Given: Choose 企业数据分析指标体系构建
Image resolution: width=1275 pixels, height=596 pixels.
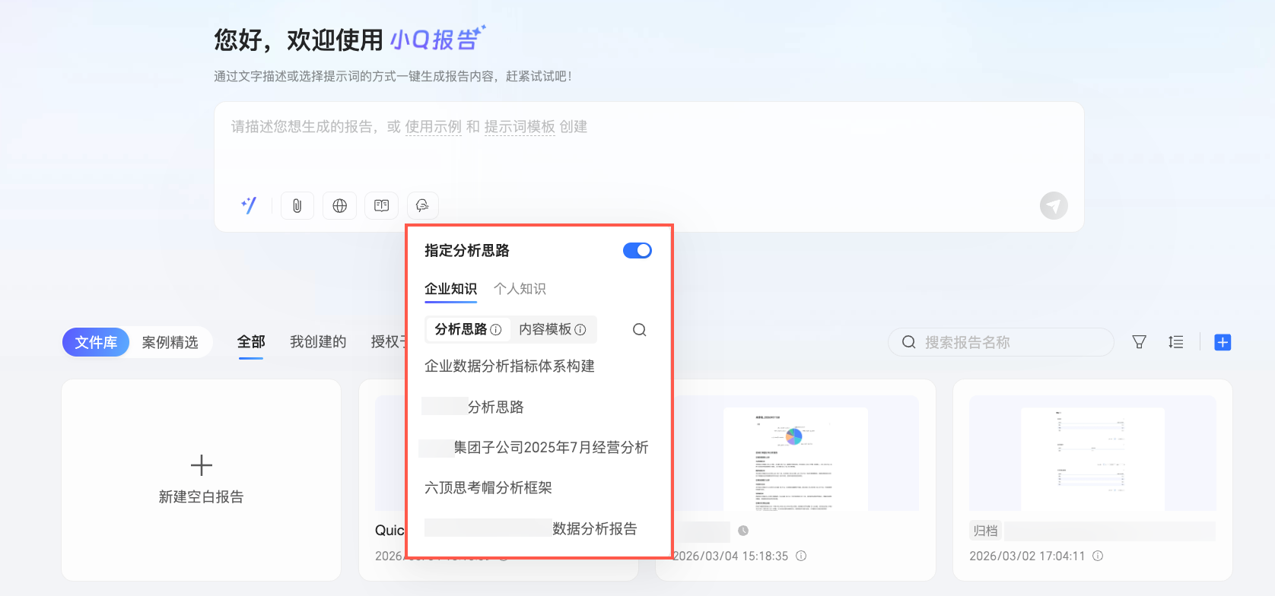Looking at the screenshot, I should coord(510,366).
